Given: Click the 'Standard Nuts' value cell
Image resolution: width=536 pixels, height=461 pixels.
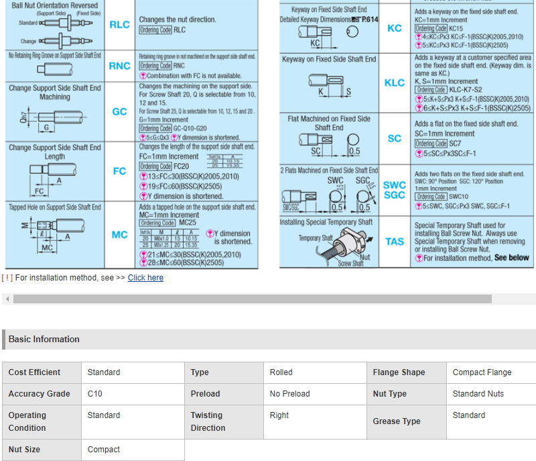Looking at the screenshot, I should pos(491,395).
